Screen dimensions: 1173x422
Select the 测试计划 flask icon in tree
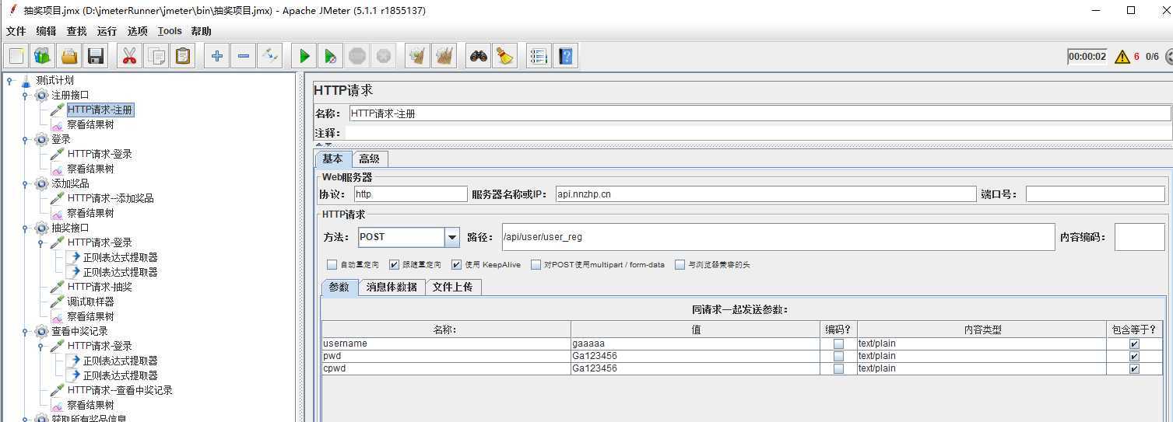click(x=26, y=80)
